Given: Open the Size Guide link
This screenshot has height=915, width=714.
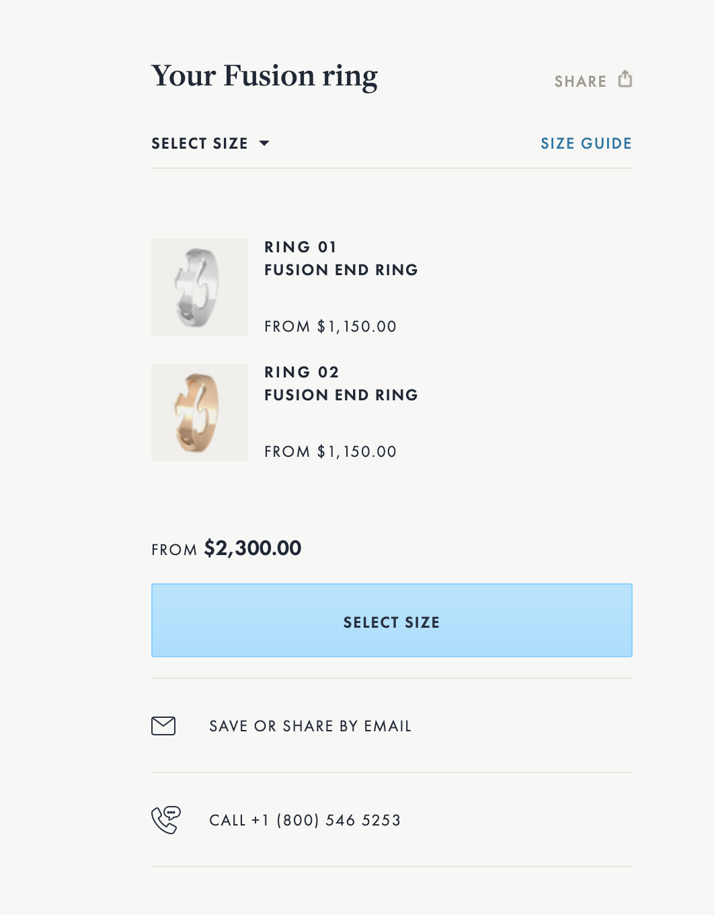Looking at the screenshot, I should pyautogui.click(x=586, y=143).
